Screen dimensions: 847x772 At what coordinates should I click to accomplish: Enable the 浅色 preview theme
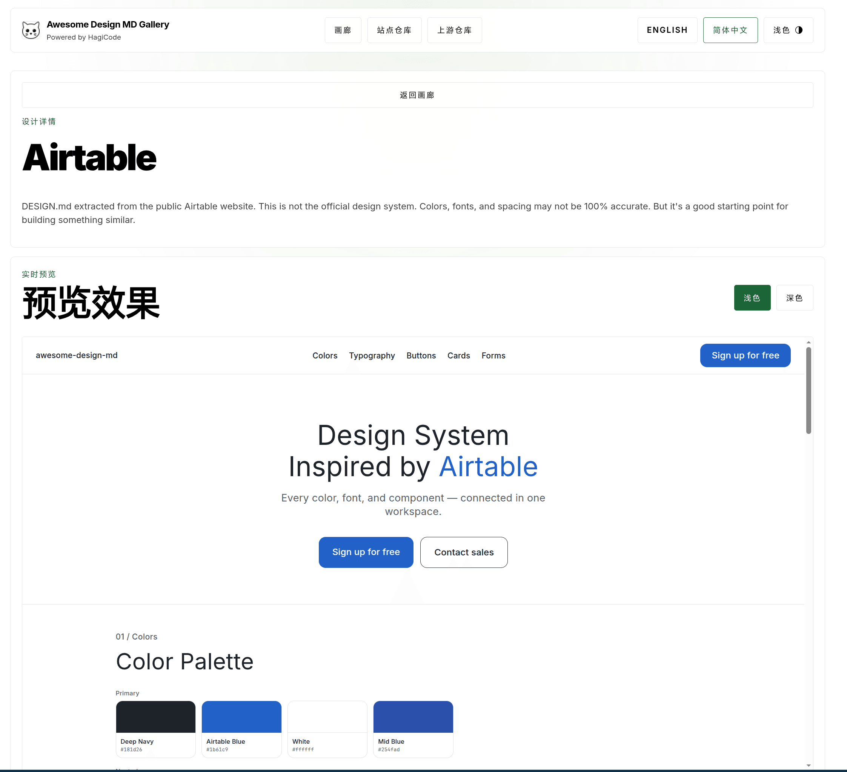(752, 298)
